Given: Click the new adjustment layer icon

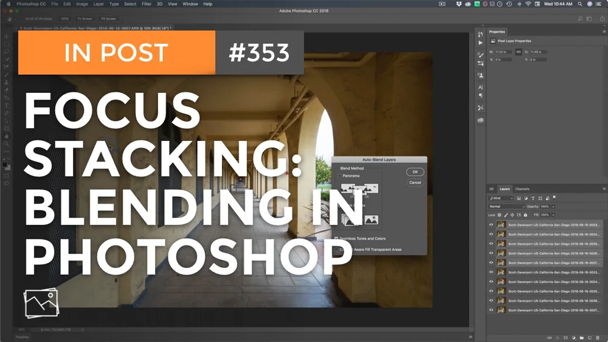Looking at the screenshot, I should pos(573,338).
